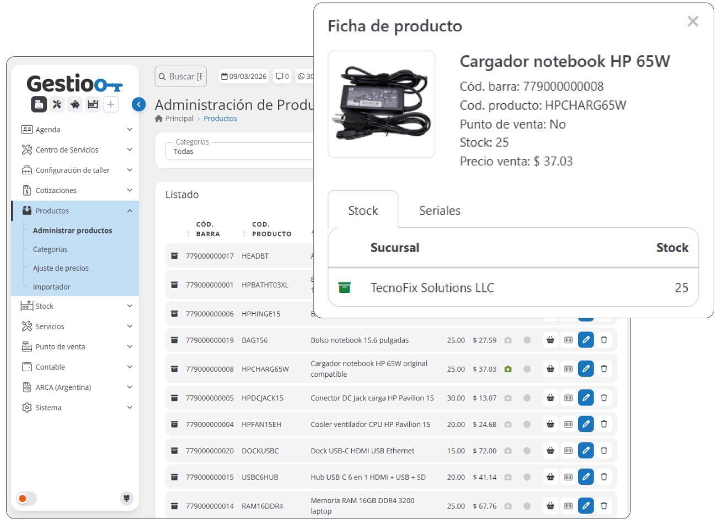Click the plug icon at the sidebar bottom
Image resolution: width=717 pixels, height=524 pixels.
pos(127,499)
